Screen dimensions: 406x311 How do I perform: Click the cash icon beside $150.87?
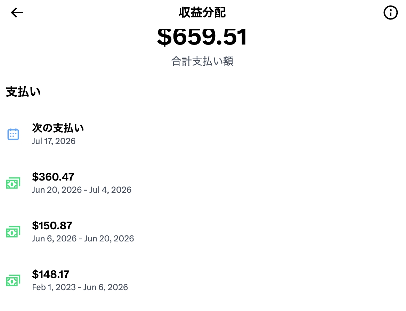pos(13,232)
